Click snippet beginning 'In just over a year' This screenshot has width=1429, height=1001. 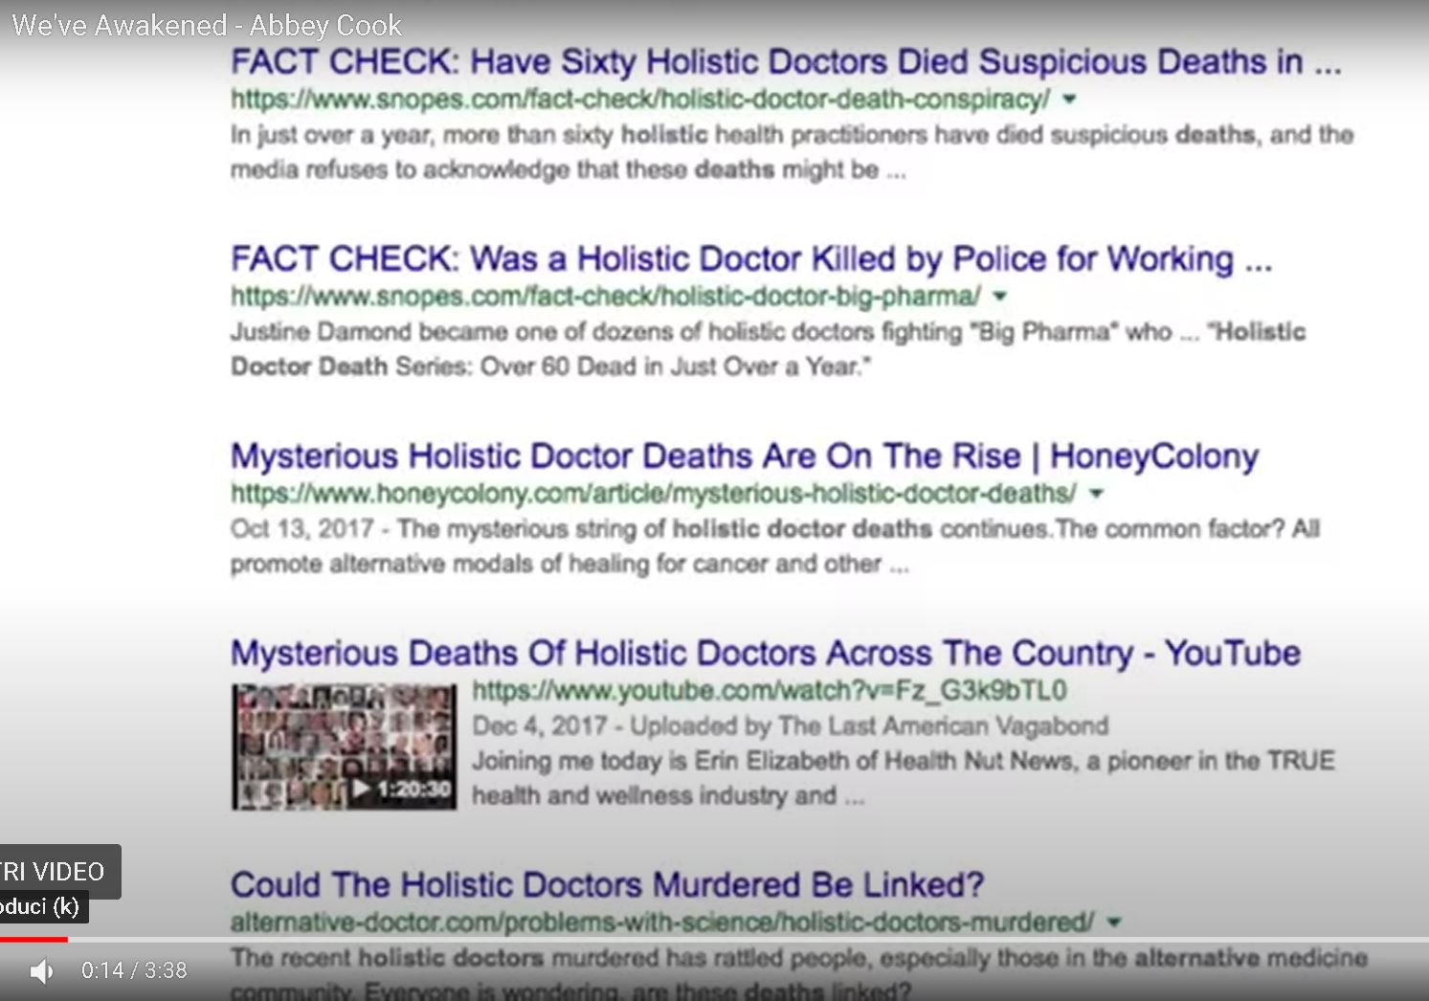(793, 152)
